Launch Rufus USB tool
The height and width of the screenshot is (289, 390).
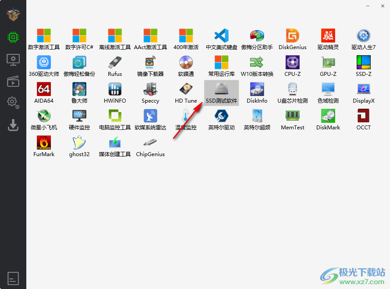point(115,66)
